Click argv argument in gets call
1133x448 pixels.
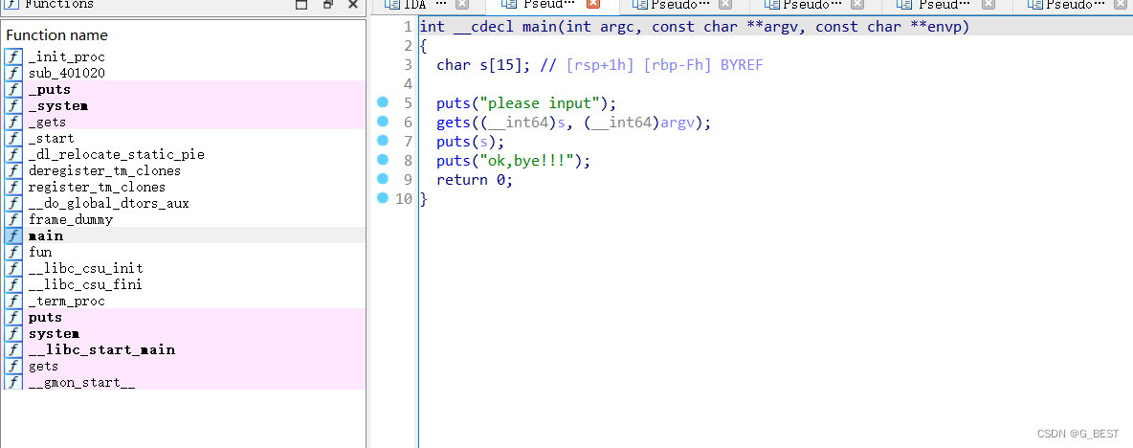point(678,123)
